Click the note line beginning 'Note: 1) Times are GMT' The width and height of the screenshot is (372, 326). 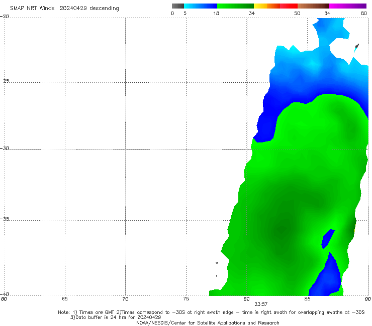[211, 312]
